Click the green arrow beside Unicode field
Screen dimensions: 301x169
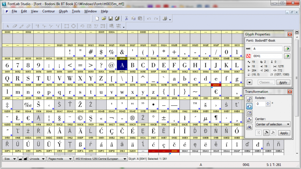[287, 56]
